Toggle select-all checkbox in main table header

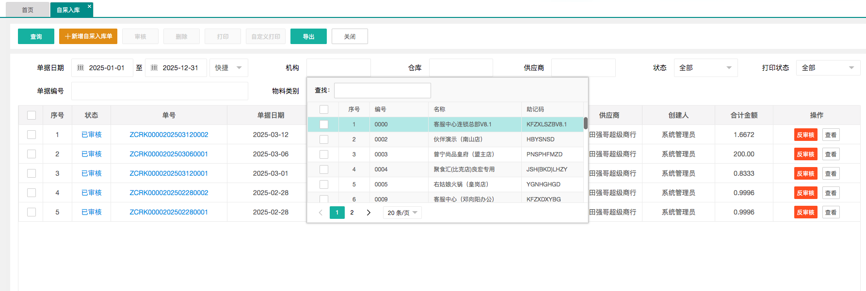coord(32,115)
